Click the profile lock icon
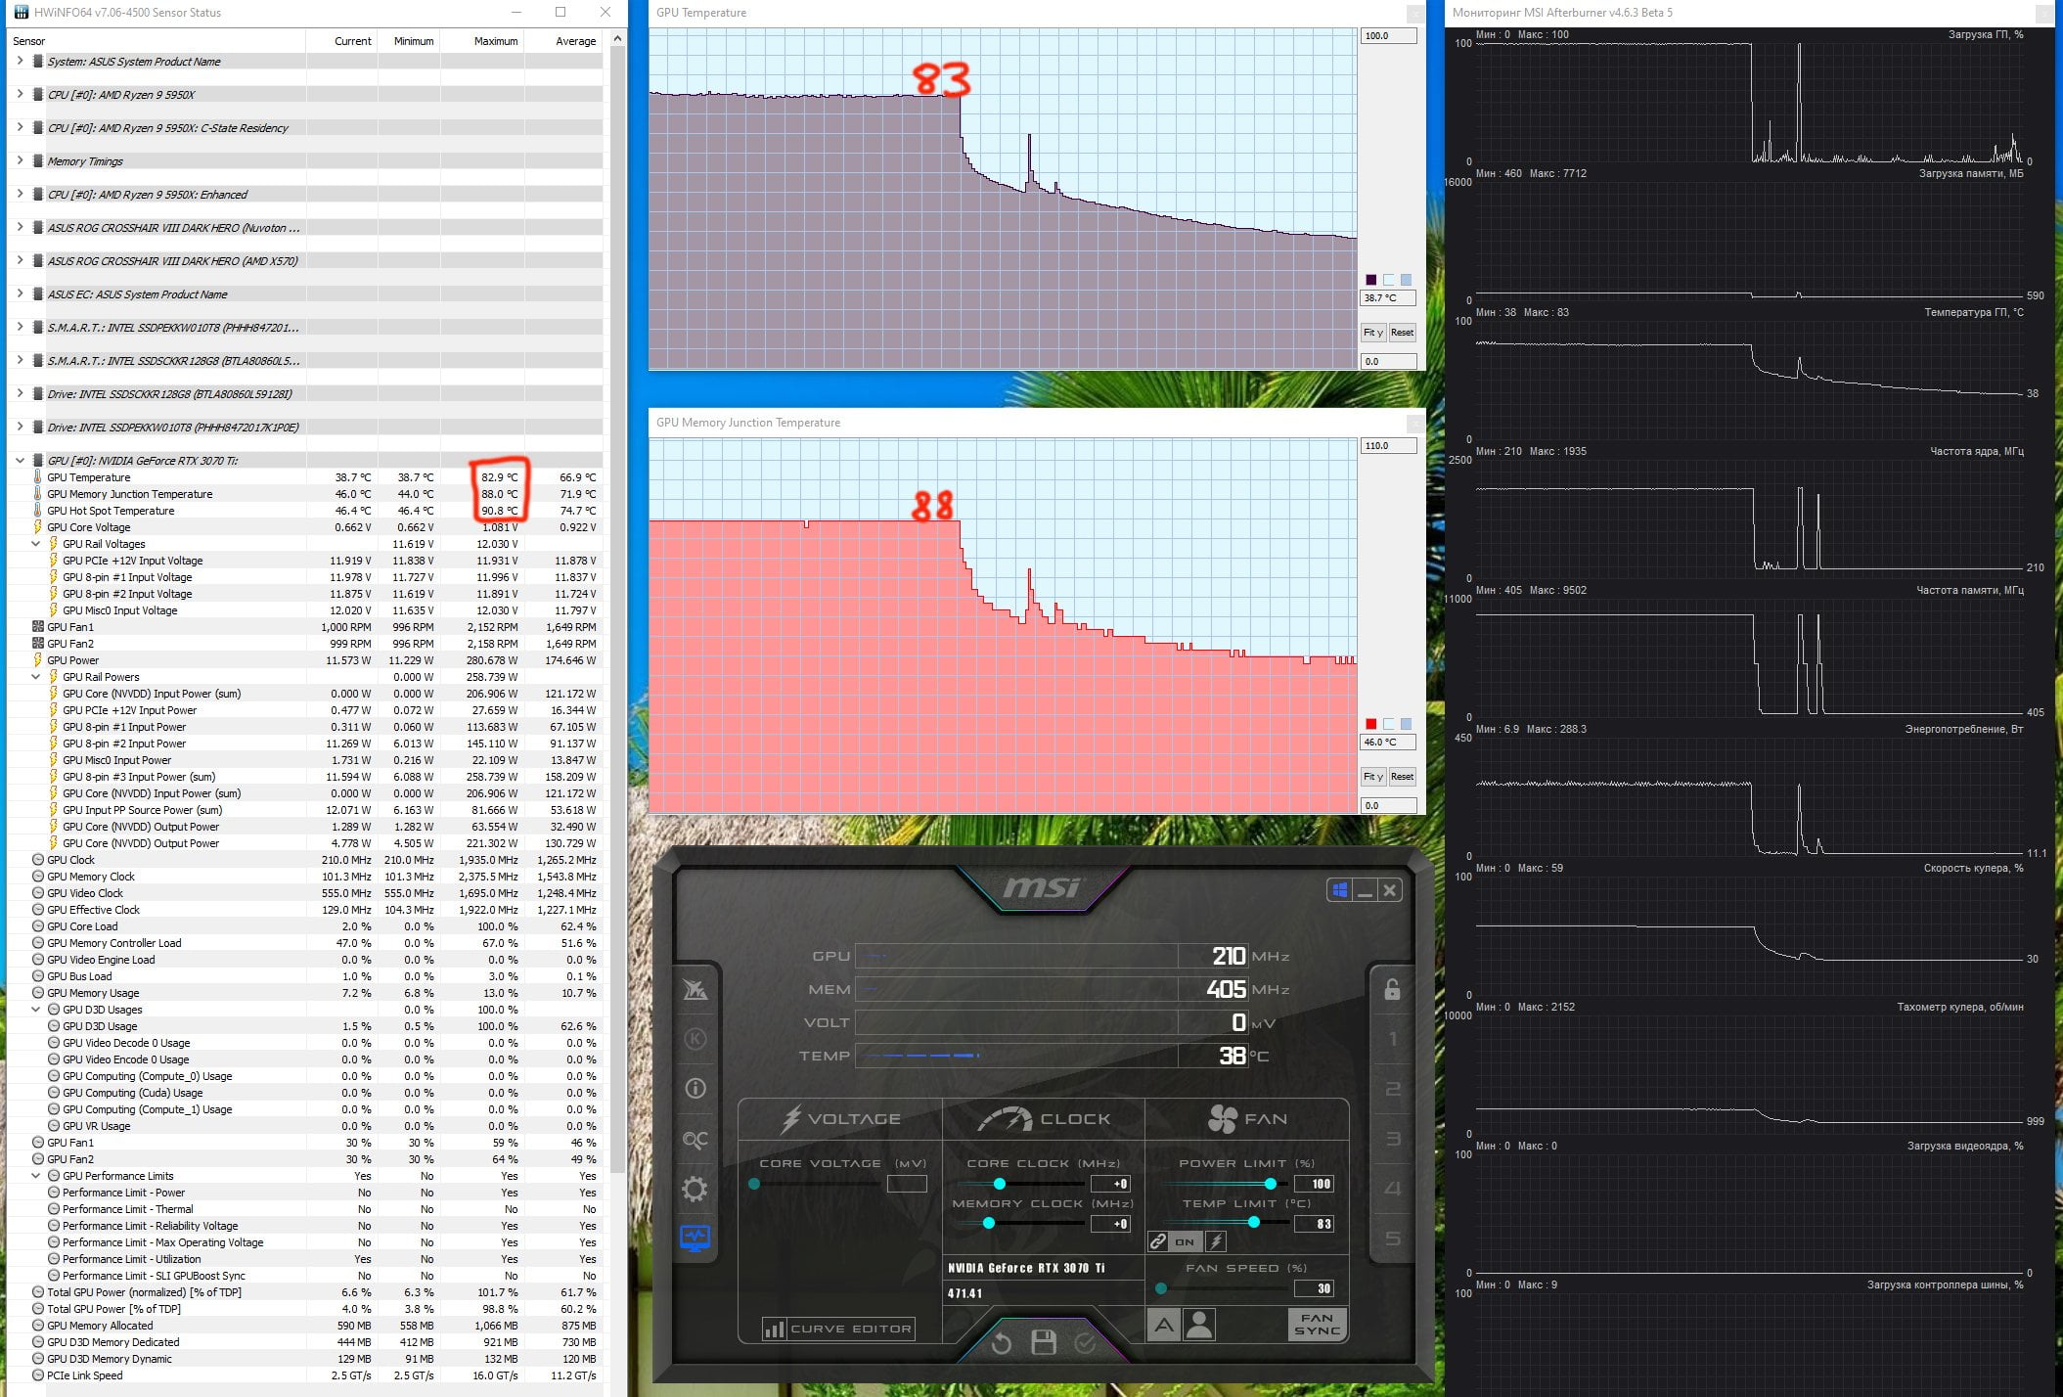Screen dimensions: 2063x1397 (1392, 989)
